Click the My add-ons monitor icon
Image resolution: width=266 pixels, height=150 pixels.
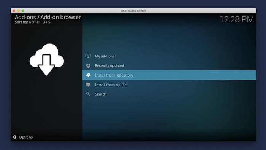tap(88, 56)
